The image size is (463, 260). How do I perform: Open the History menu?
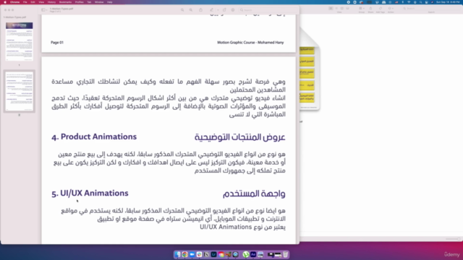[x=51, y=2]
